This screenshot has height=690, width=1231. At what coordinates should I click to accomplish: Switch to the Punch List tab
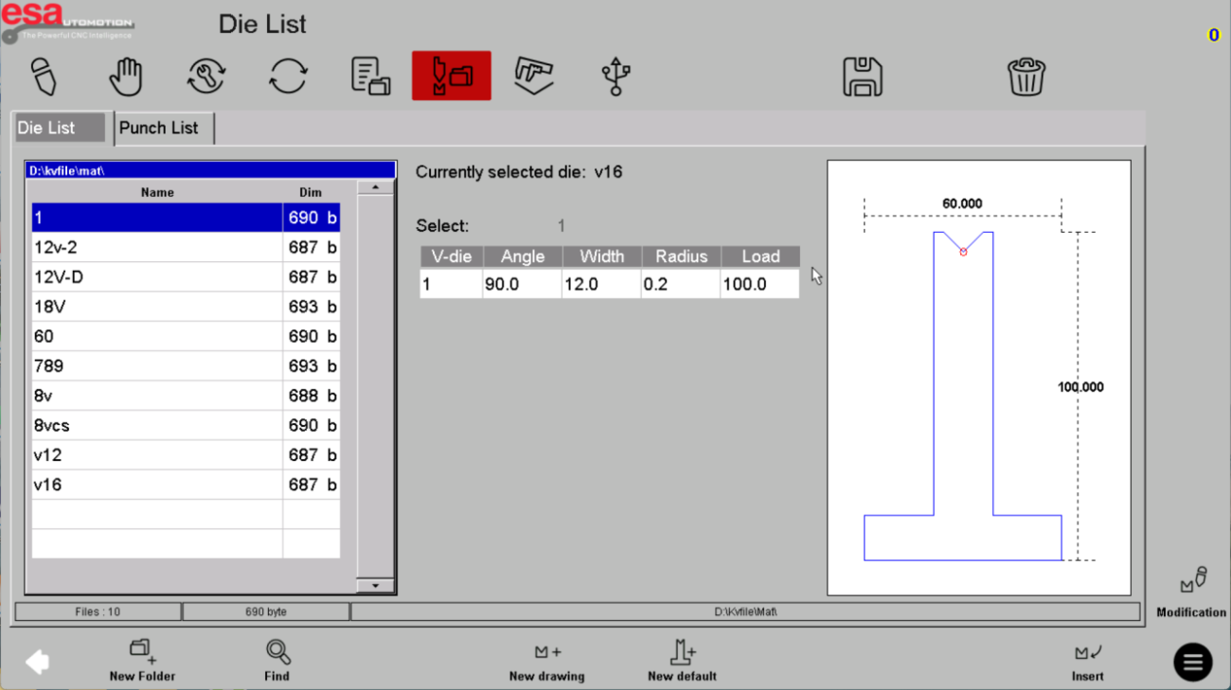pos(159,128)
